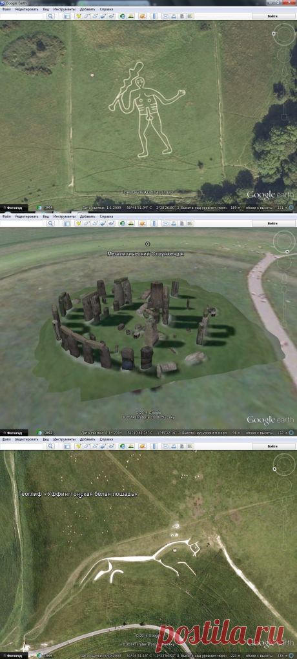The image size is (297, 659).
Task: Click the Войти button in the white horse window
Action: [x=272, y=446]
